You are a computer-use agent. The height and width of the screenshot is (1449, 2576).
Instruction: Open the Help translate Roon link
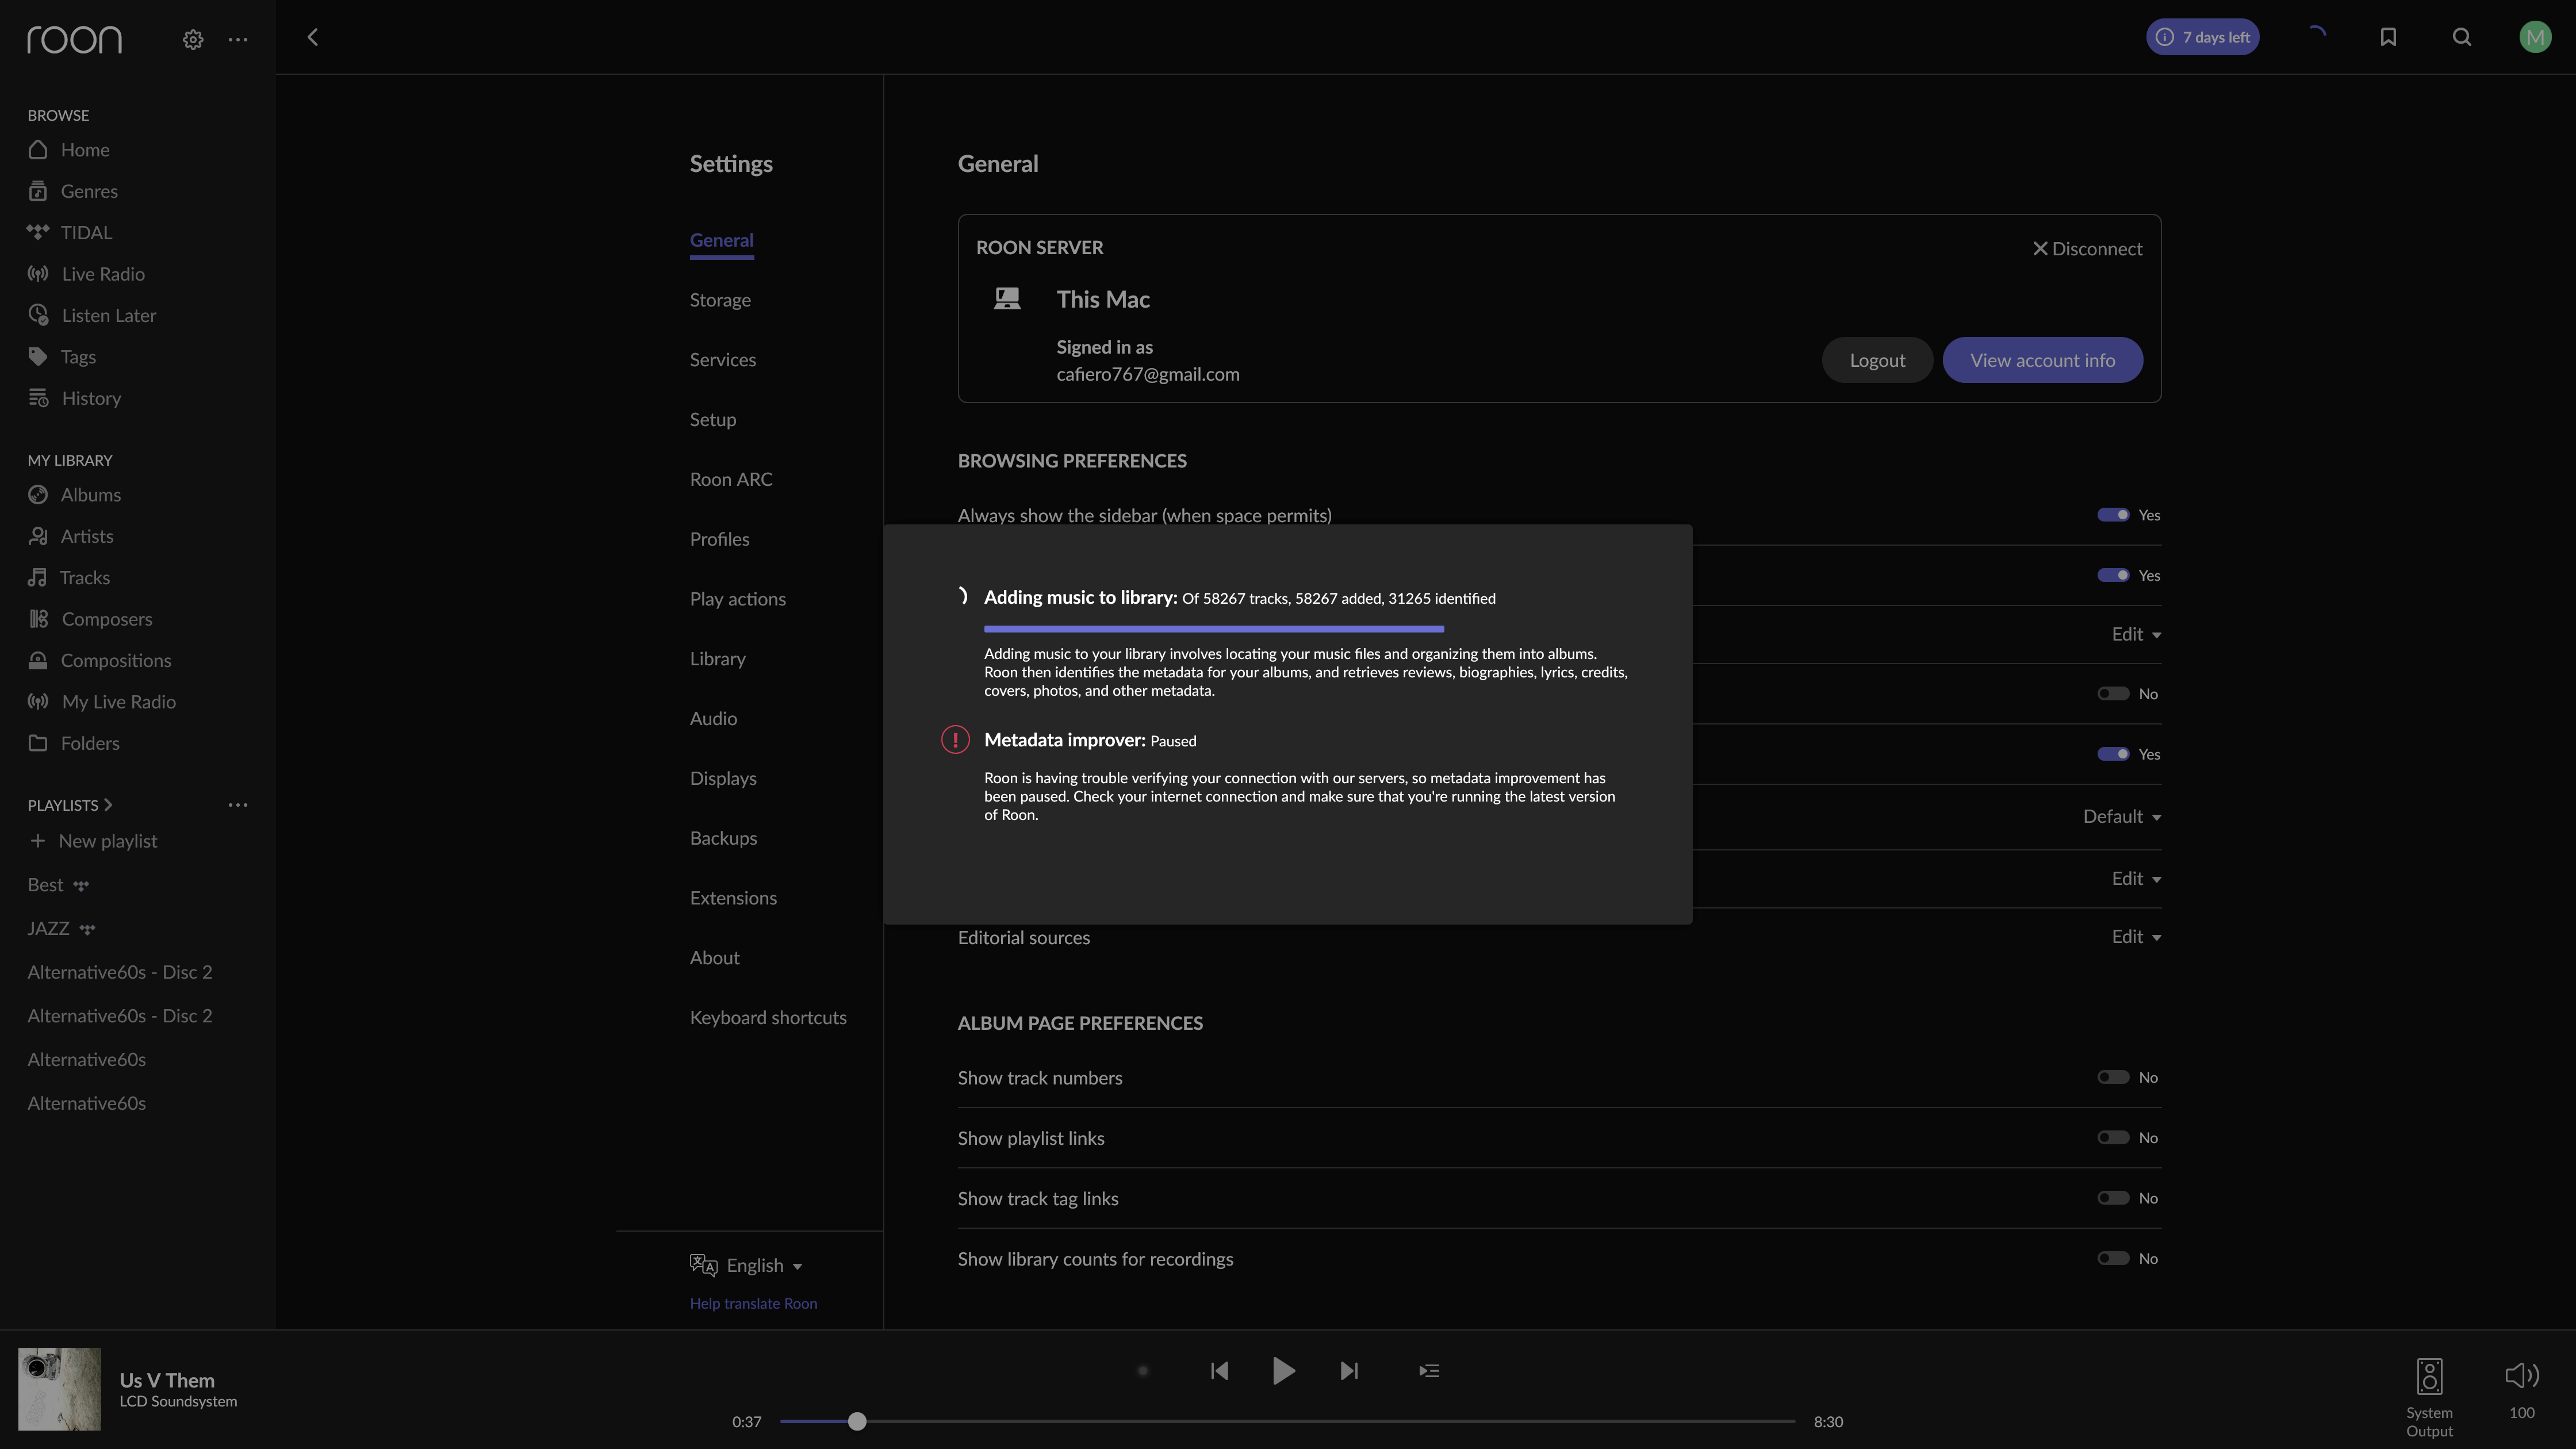tap(753, 1304)
